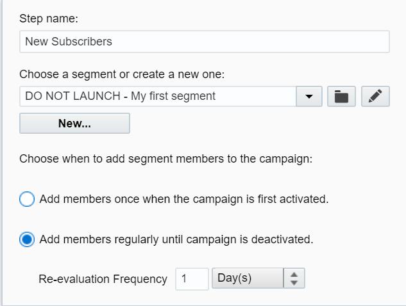This screenshot has height=306, width=406.
Task: Click 'Add members once when campaign first activated' label
Action: coord(184,199)
